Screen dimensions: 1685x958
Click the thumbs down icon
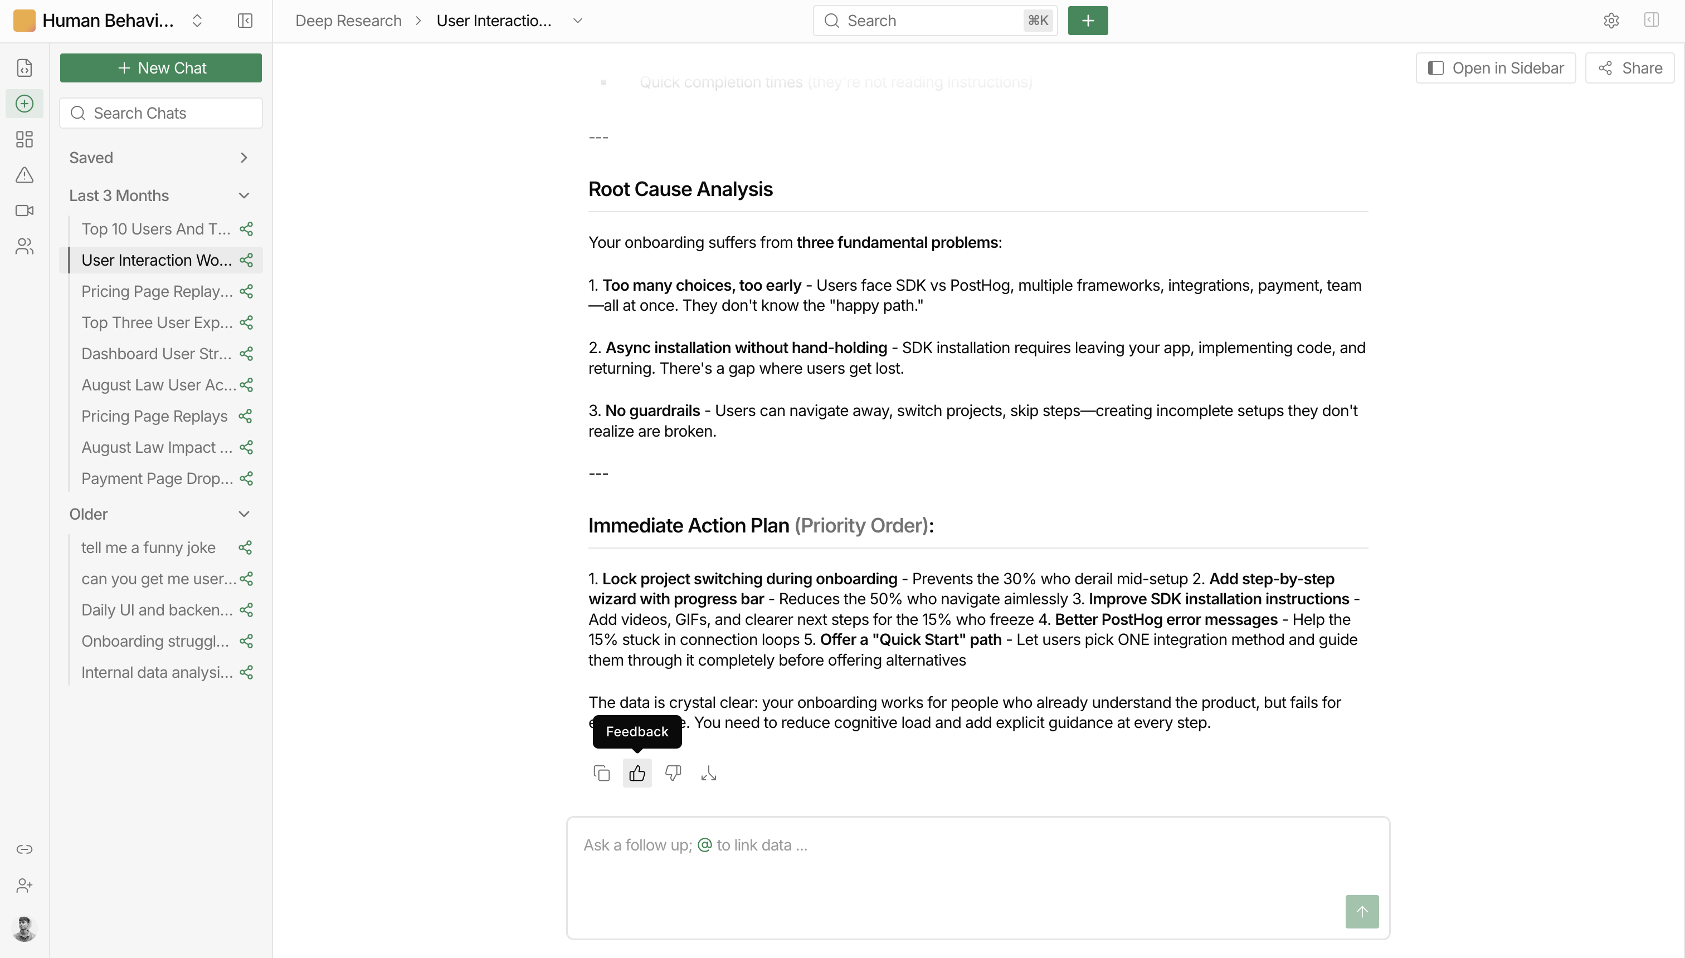[x=673, y=773]
